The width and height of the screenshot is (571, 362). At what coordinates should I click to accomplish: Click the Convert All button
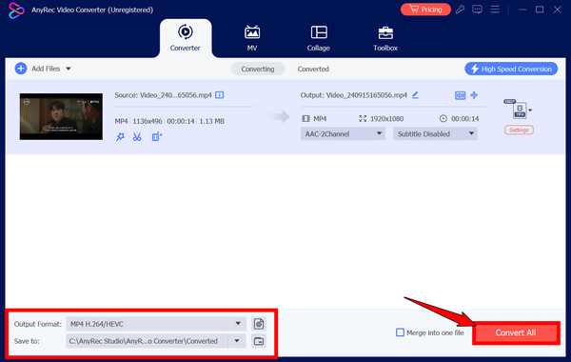tap(516, 332)
